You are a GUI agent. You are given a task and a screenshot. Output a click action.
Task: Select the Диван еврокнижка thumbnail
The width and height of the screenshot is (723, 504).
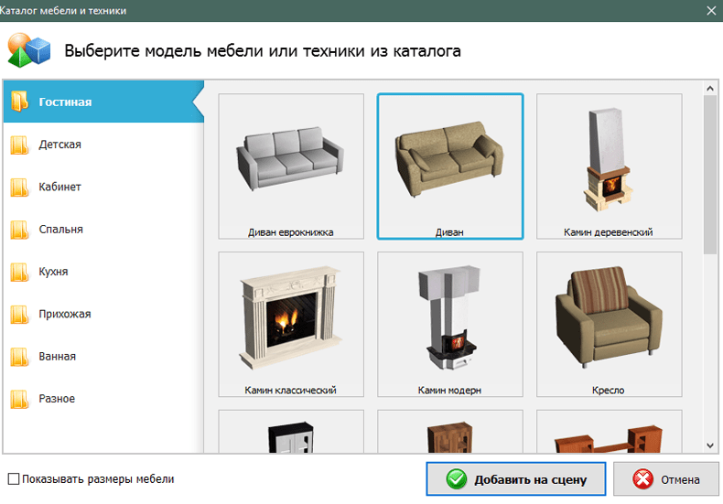[291, 166]
